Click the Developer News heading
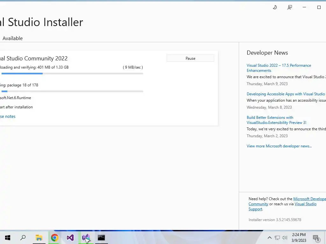 coord(267,53)
